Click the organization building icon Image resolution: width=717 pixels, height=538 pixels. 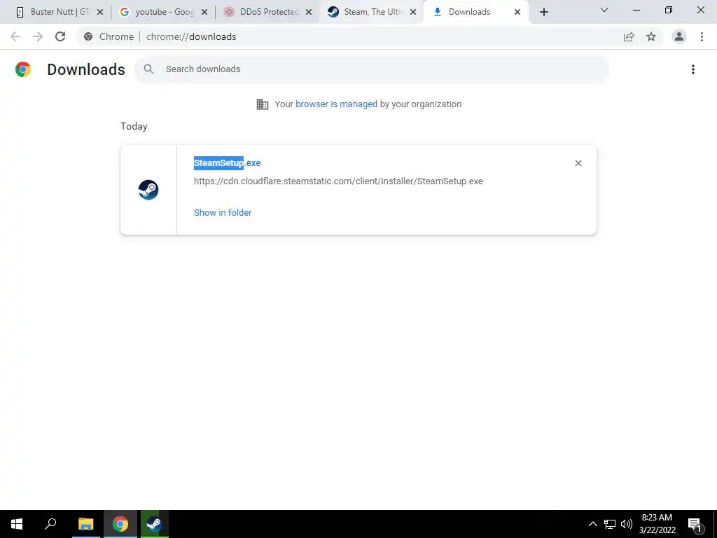click(x=263, y=104)
